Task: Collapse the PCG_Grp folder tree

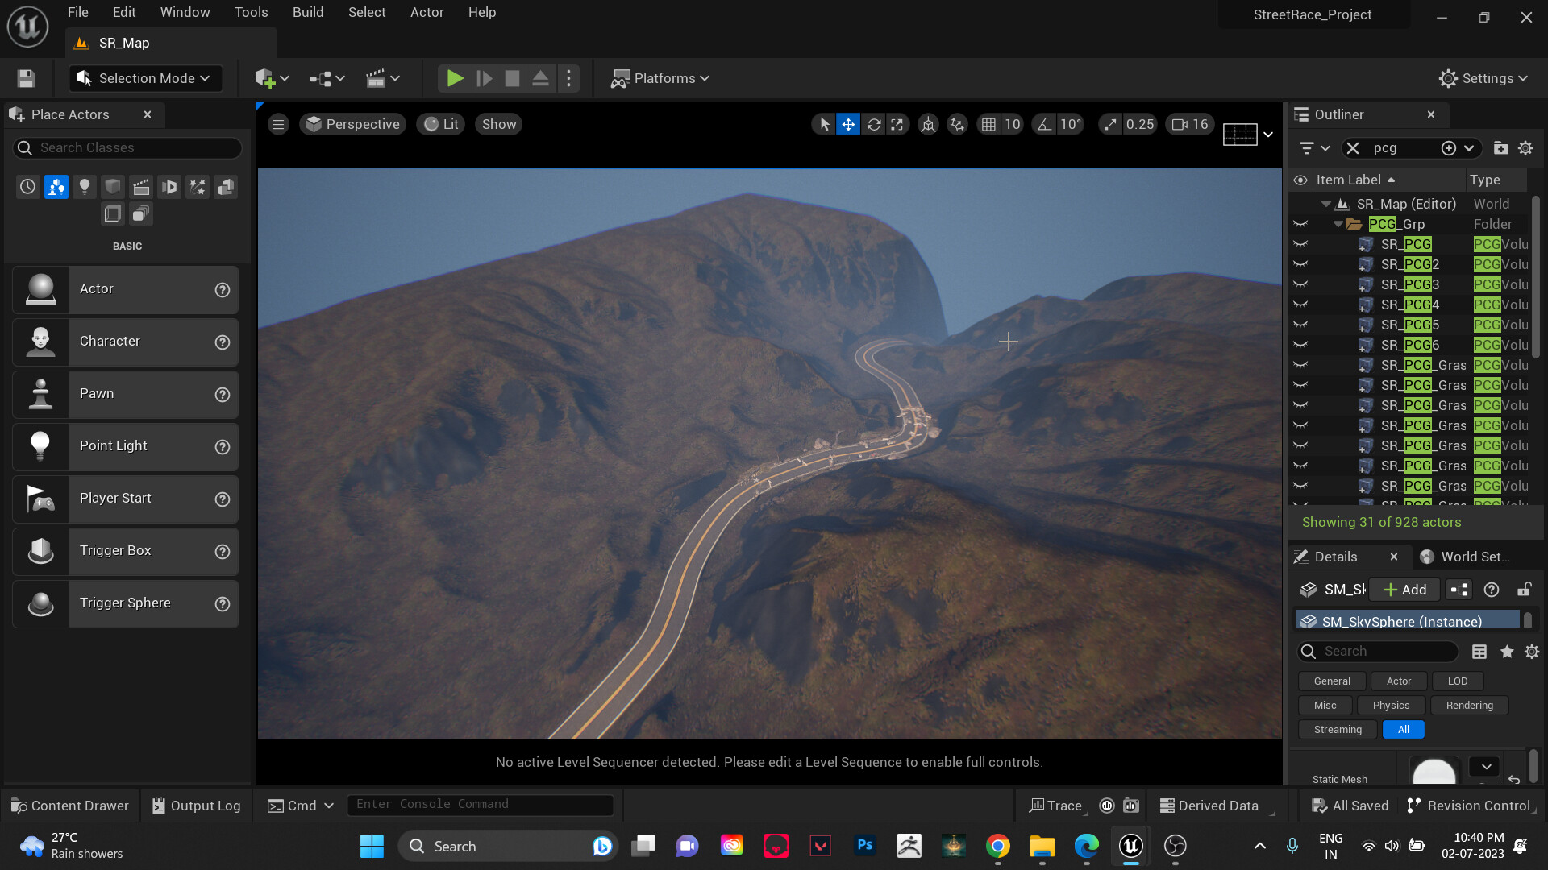Action: tap(1338, 224)
